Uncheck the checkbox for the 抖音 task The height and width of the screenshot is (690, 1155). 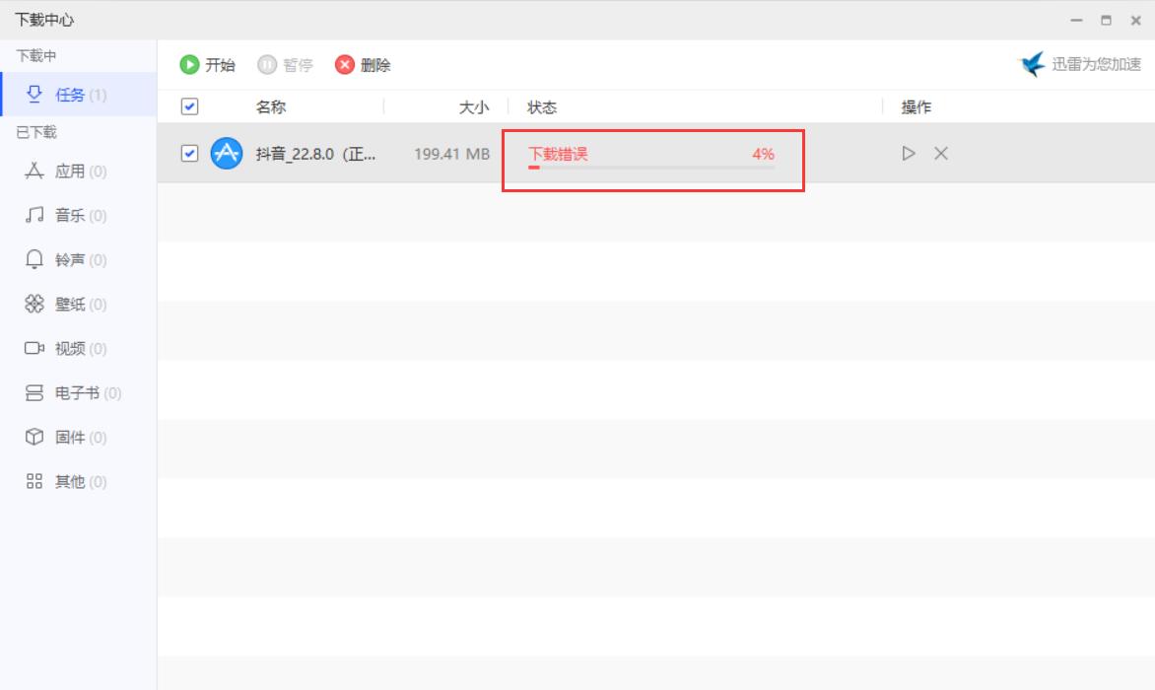pos(188,153)
